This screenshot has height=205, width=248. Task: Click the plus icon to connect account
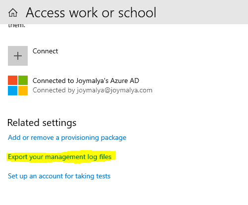pos(18,56)
